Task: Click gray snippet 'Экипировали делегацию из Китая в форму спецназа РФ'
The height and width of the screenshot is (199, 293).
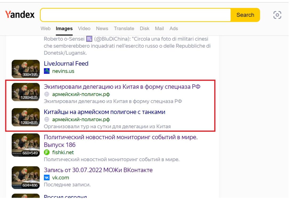Action: tap(113, 101)
